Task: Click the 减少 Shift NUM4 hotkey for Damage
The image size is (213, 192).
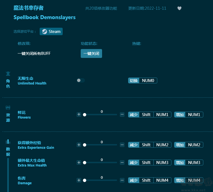Action: click(x=149, y=180)
